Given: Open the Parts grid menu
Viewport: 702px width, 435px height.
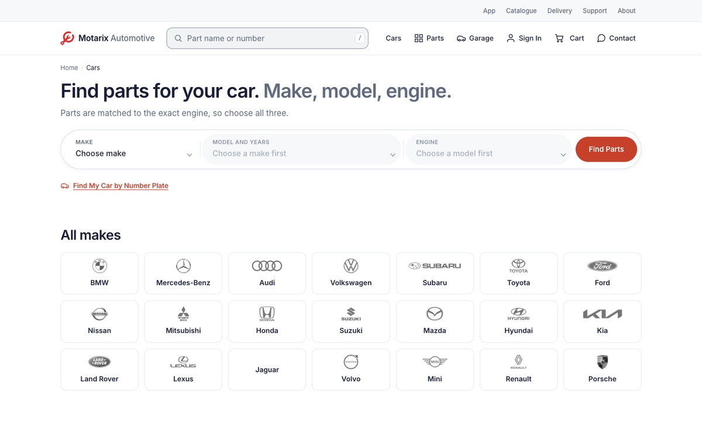Looking at the screenshot, I should click(429, 38).
